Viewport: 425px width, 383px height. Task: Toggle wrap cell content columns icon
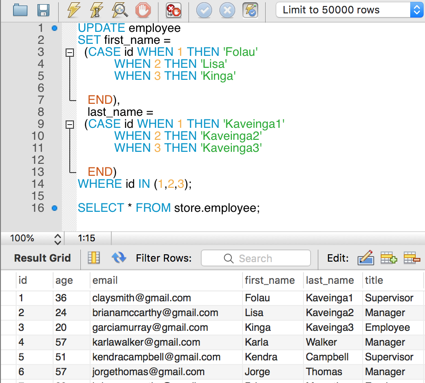point(94,257)
